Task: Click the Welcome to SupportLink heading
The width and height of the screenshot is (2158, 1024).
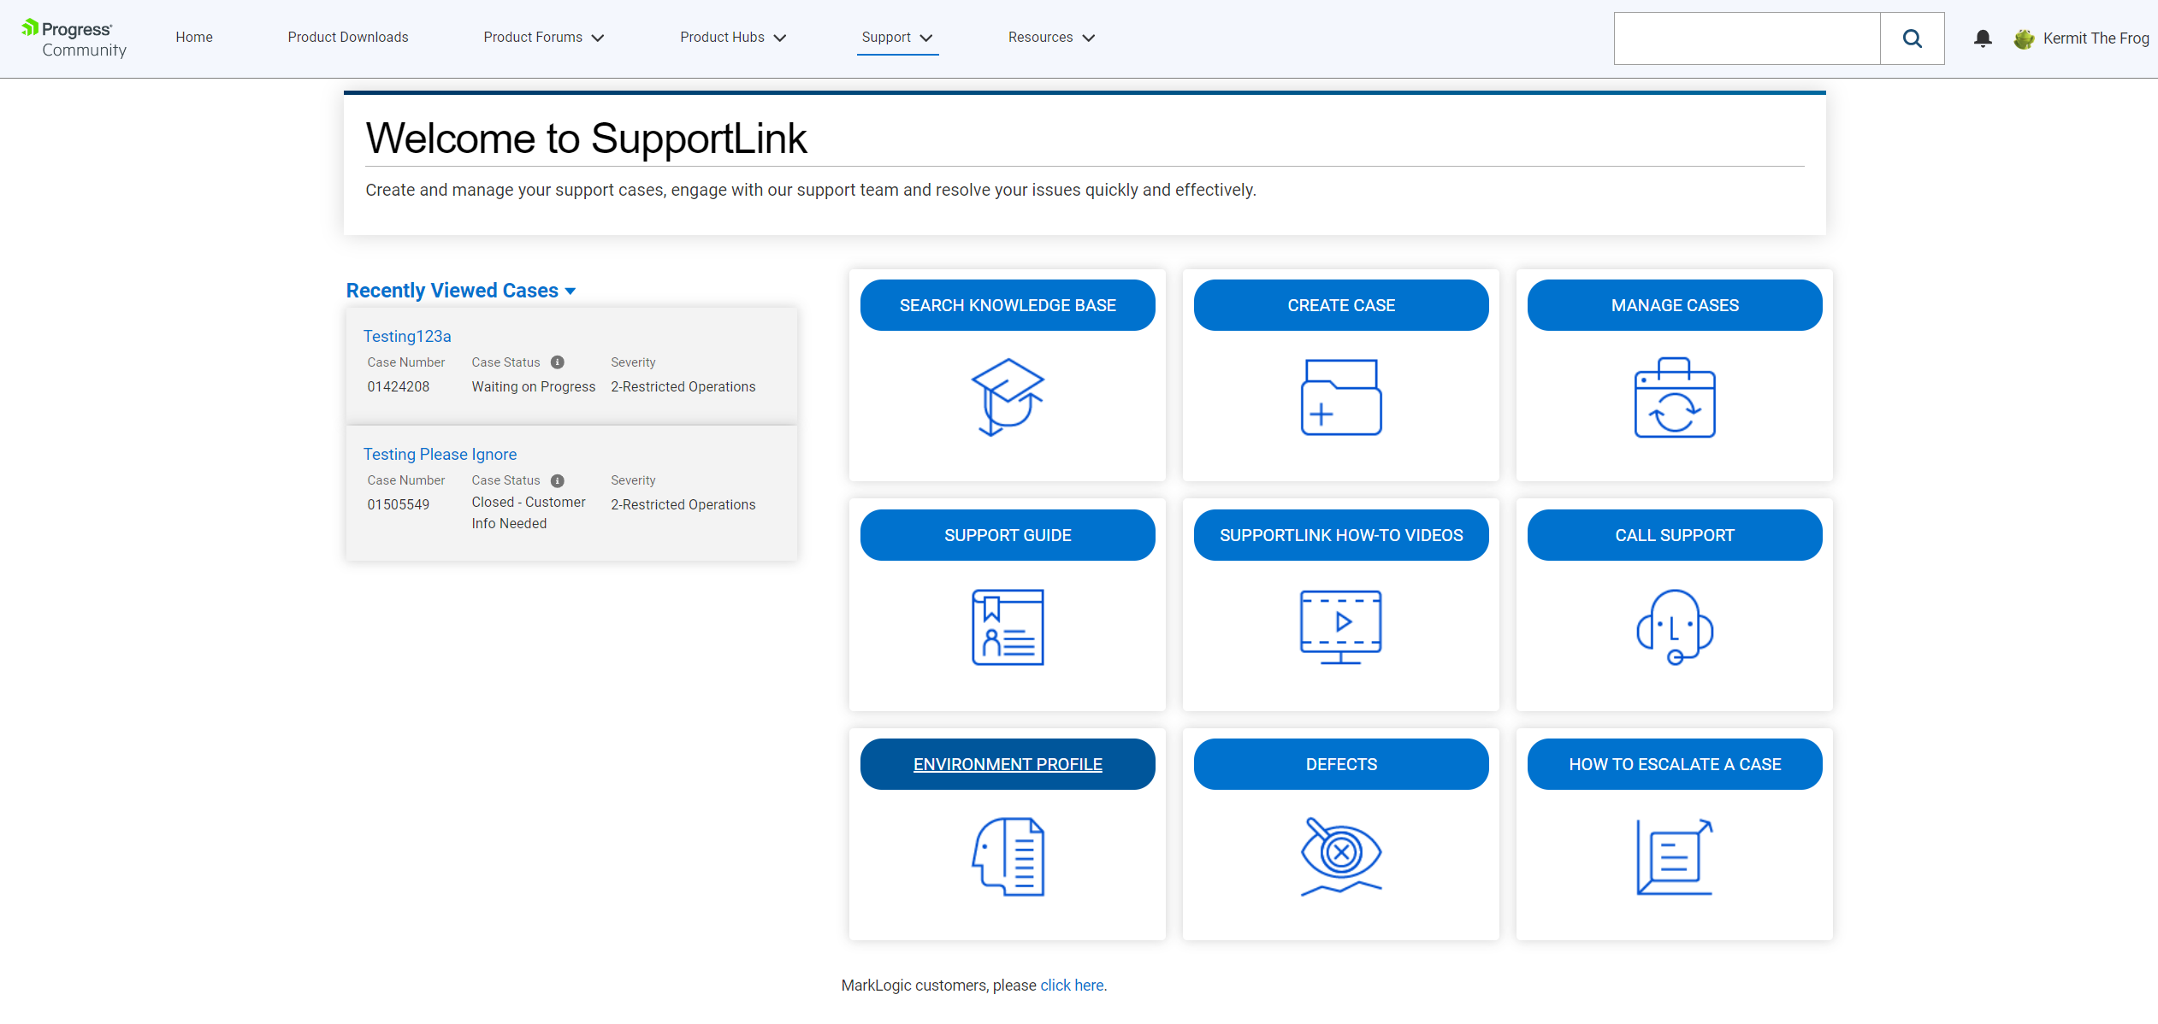Action: click(586, 138)
